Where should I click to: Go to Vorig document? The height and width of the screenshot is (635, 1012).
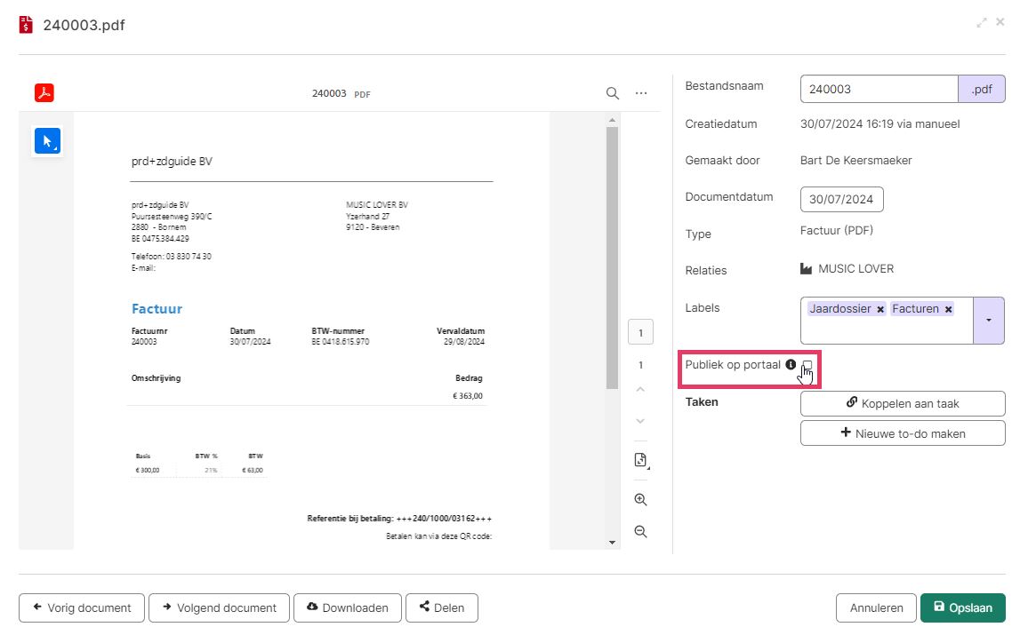point(82,608)
